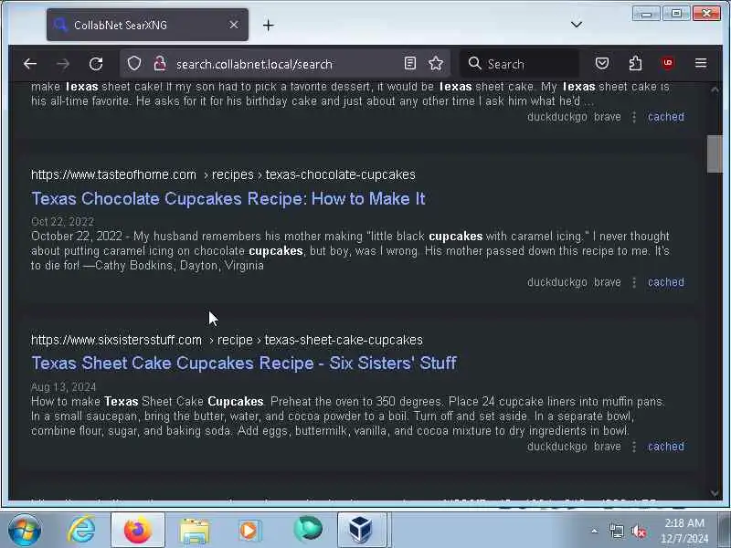The height and width of the screenshot is (548, 731).
Task: Click the scrollbar up arrow
Action: click(715, 89)
